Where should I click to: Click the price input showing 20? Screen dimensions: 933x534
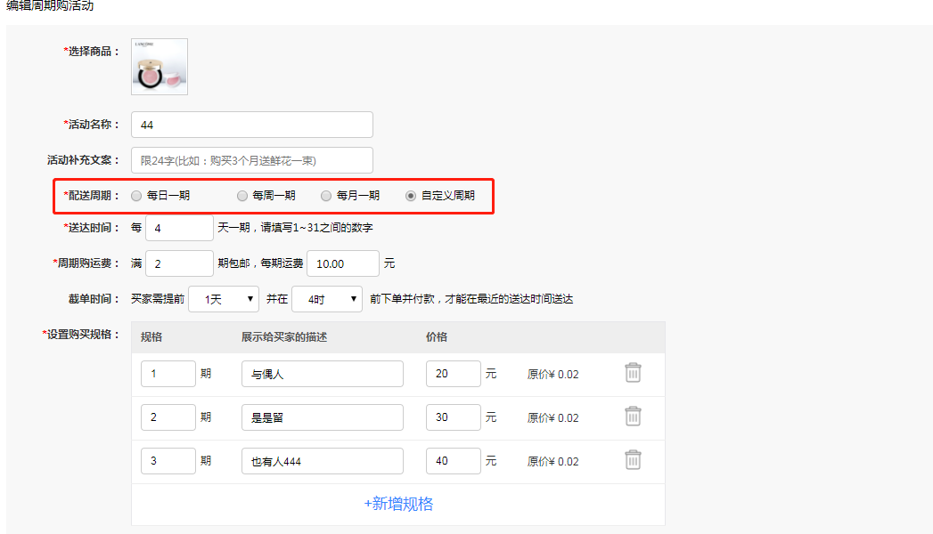point(453,373)
